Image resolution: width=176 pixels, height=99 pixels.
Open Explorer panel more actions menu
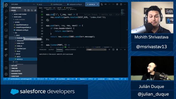pyautogui.click(x=34, y=4)
